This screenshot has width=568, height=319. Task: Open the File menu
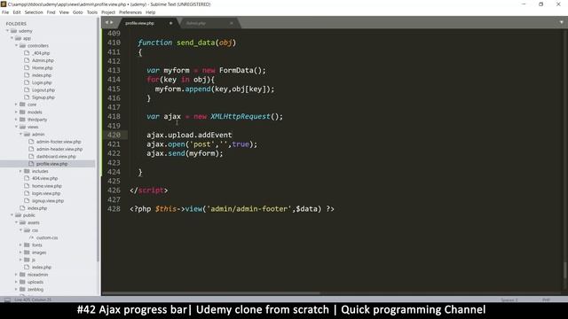coord(5,12)
